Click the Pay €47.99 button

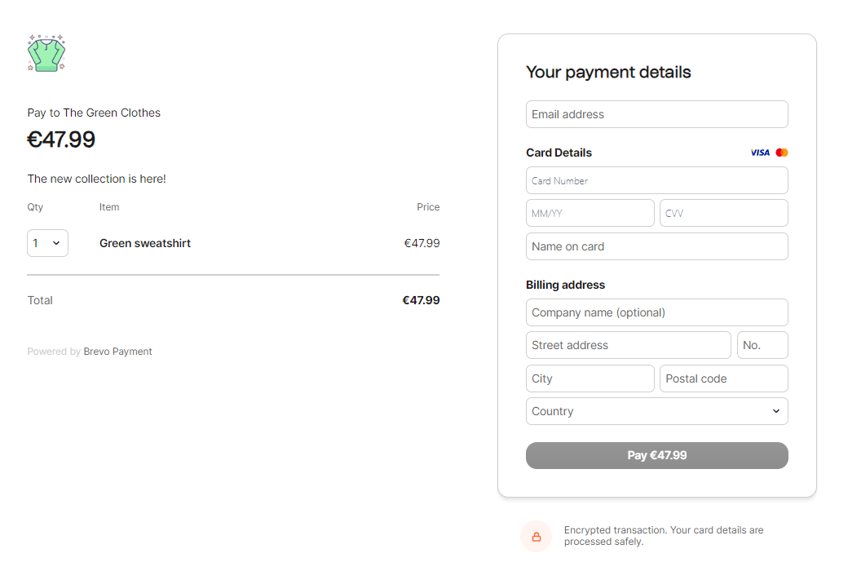point(656,455)
